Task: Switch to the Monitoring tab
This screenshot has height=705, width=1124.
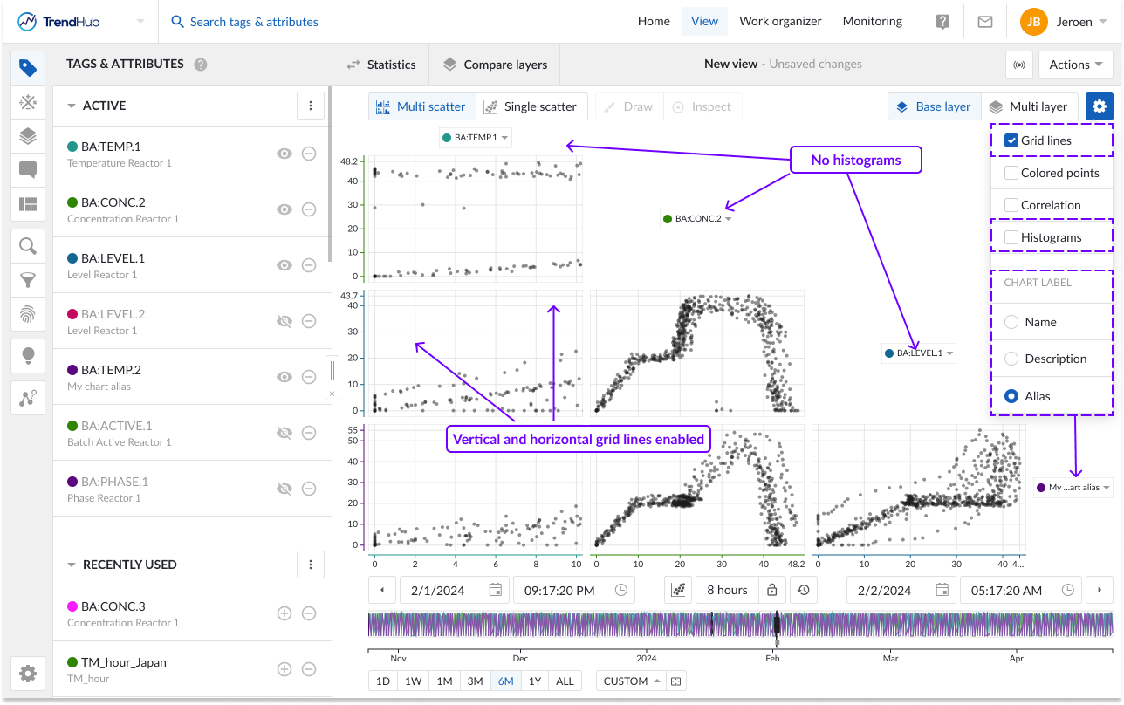Action: click(872, 21)
